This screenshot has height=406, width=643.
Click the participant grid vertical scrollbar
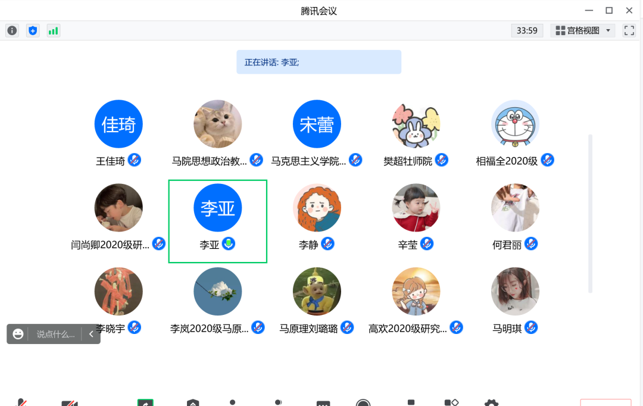(x=590, y=213)
